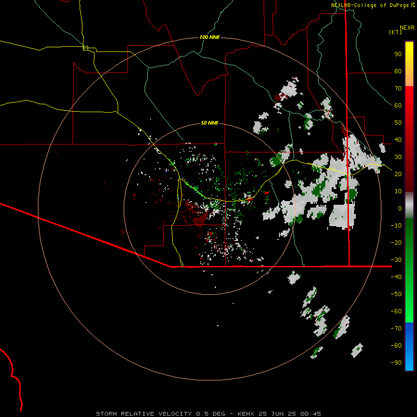Pick the red segment of color bar
The image size is (417, 417).
(409, 139)
